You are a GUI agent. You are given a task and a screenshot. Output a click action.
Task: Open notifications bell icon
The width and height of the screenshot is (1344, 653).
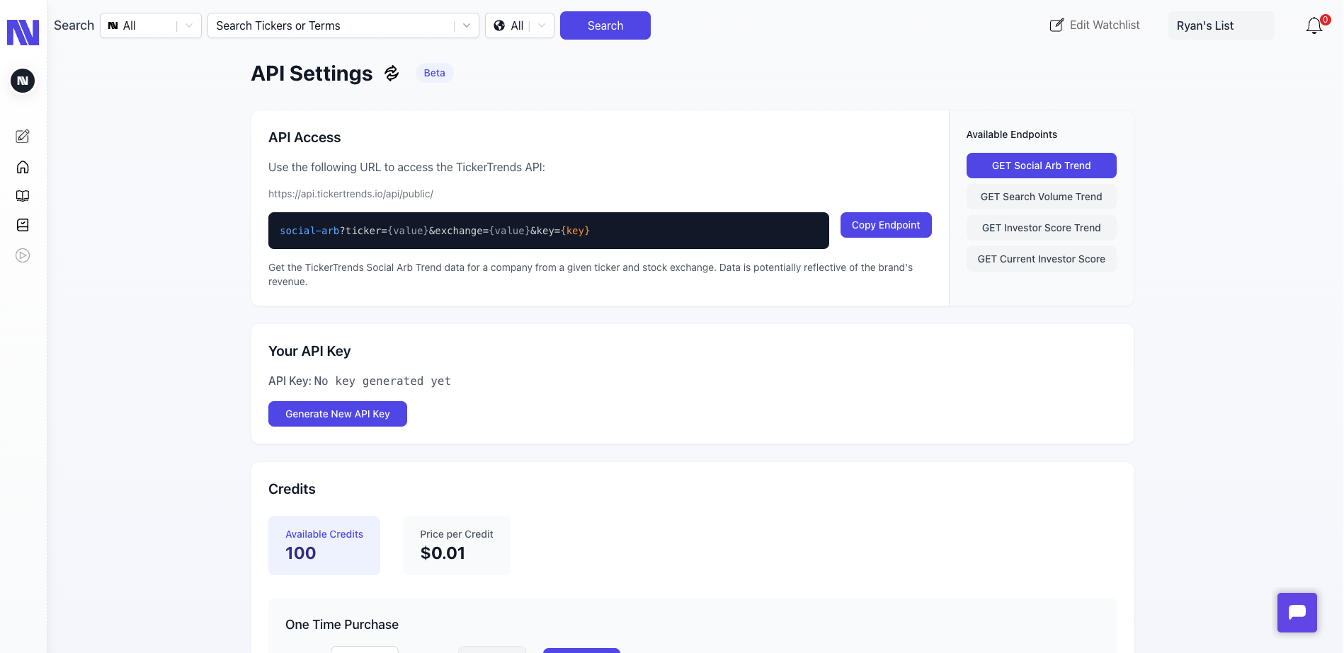point(1314,26)
